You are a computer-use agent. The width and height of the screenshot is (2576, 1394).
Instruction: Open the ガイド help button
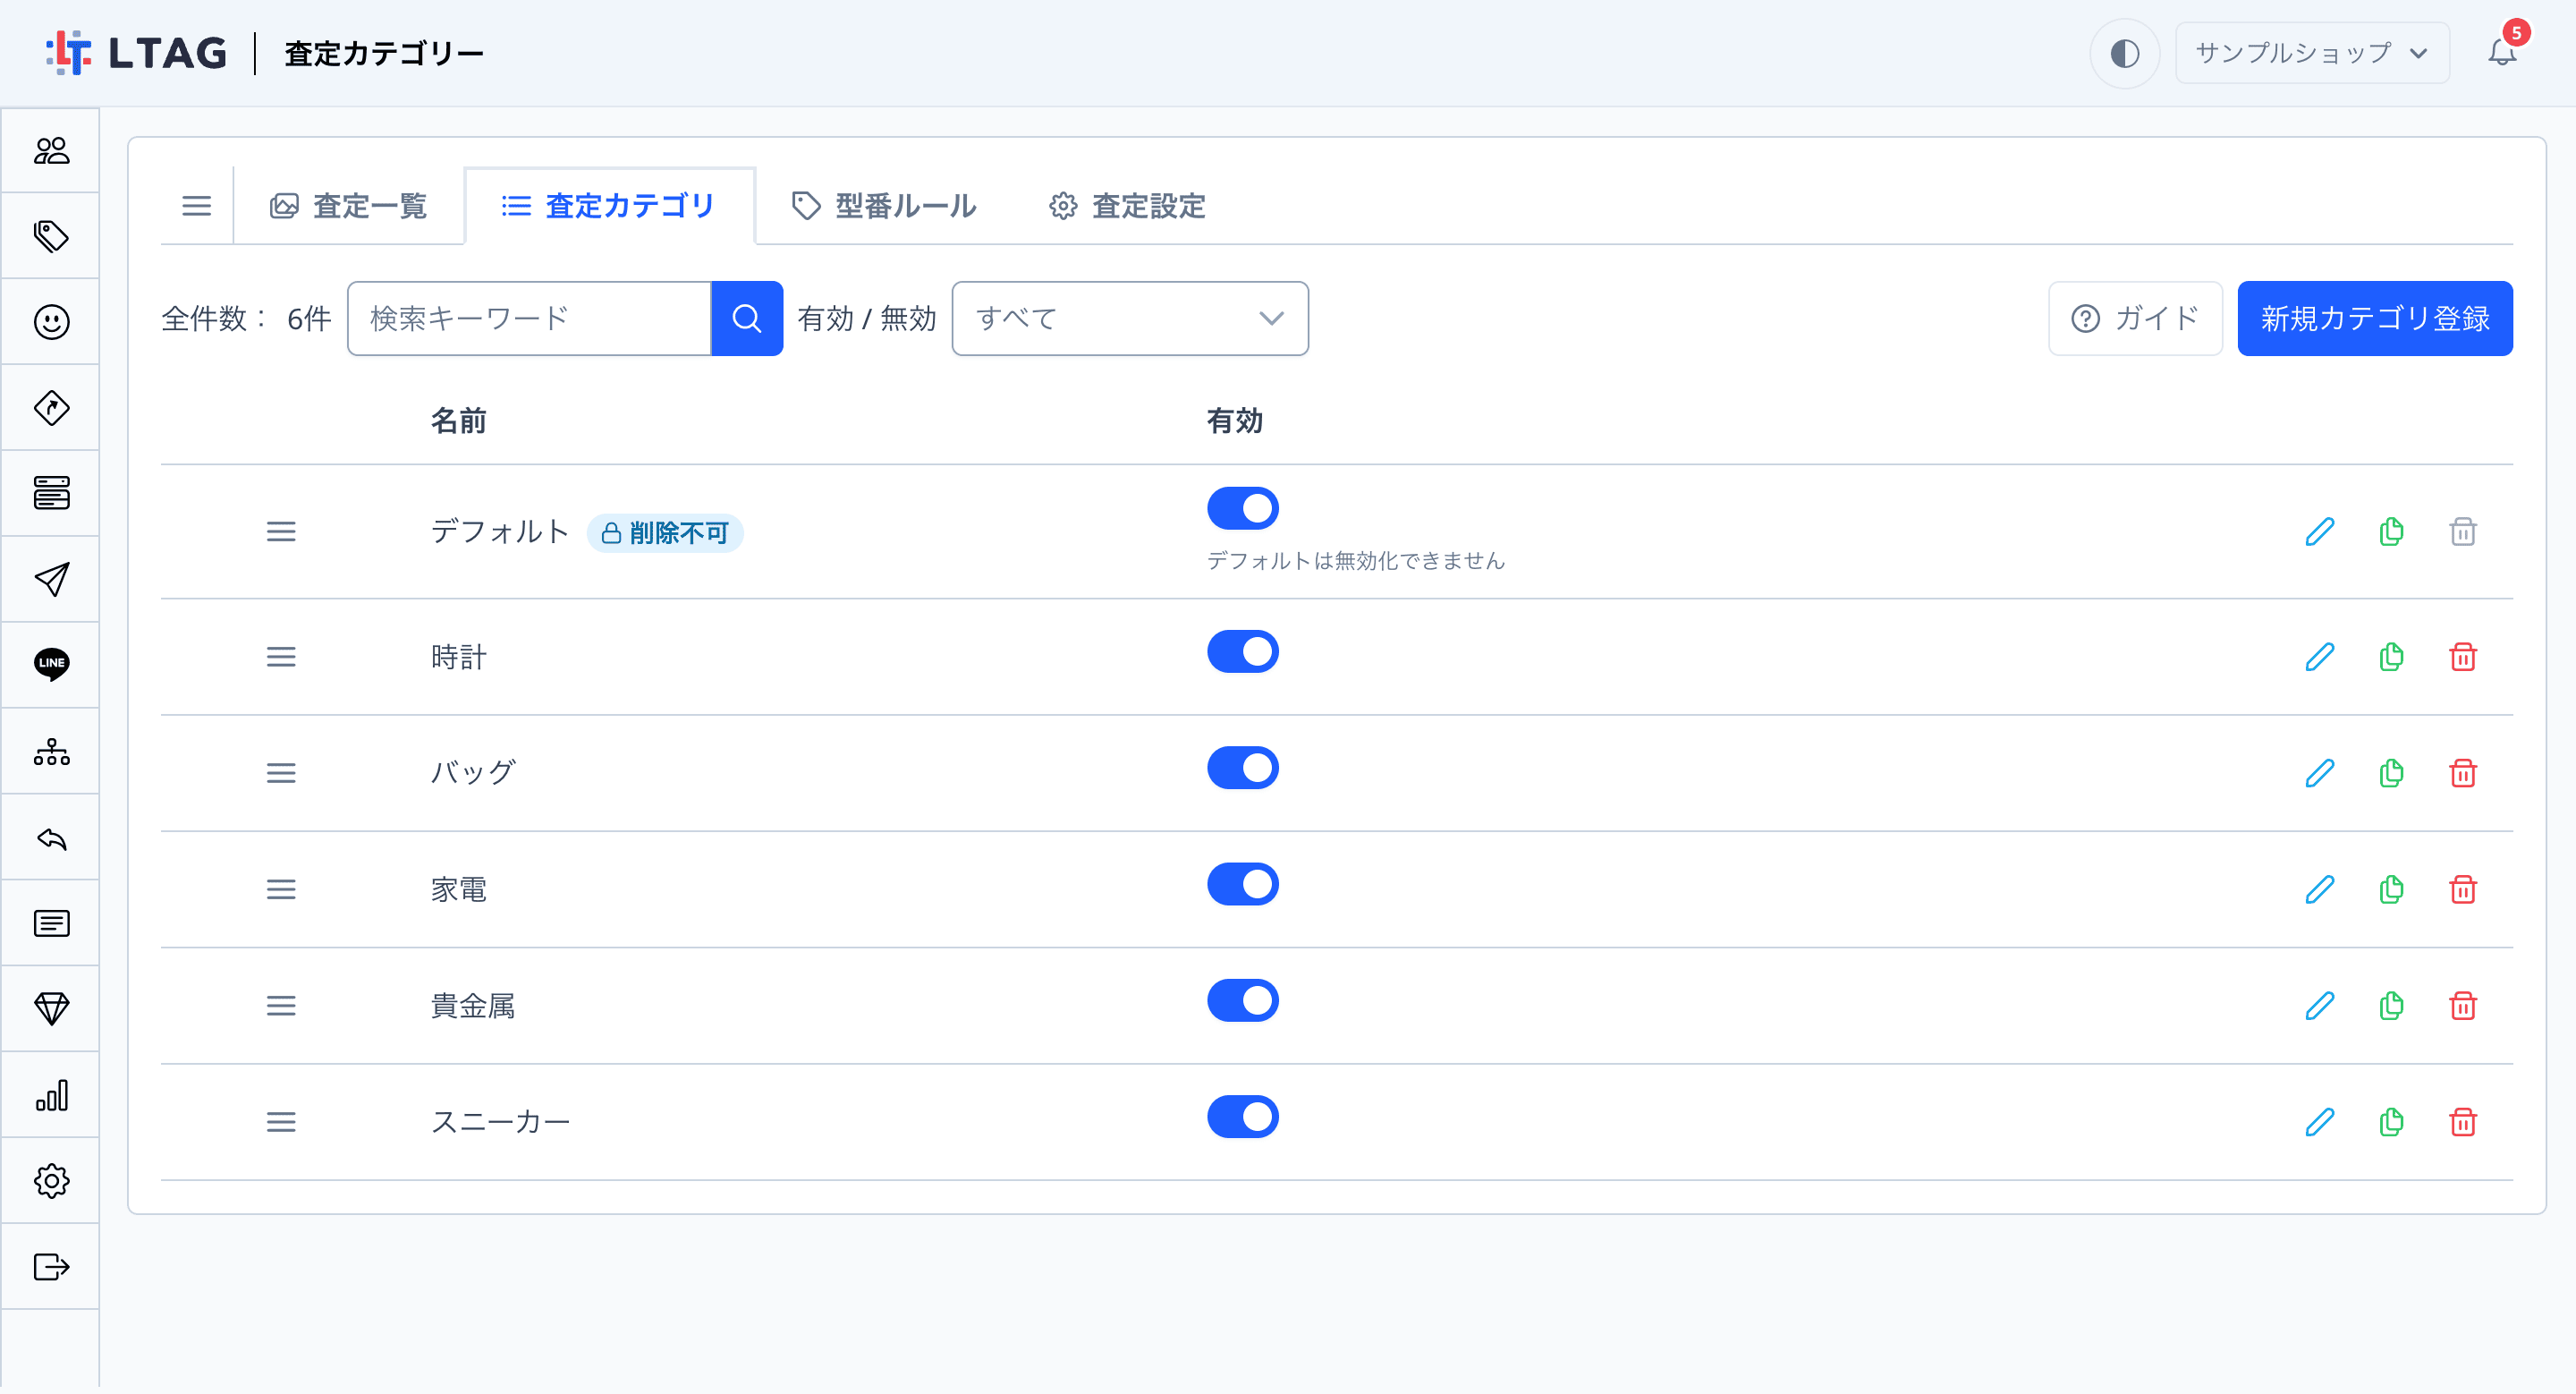pos(2135,318)
